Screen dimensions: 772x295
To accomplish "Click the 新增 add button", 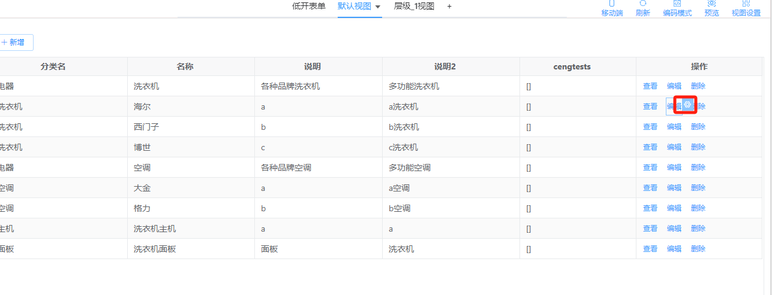I will tap(14, 42).
